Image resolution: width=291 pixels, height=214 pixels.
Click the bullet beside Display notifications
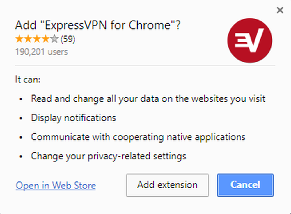(x=21, y=118)
